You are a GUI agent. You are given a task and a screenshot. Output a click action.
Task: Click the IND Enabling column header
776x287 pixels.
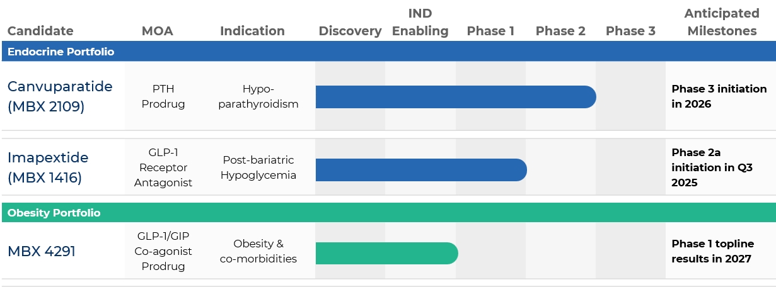coord(420,22)
